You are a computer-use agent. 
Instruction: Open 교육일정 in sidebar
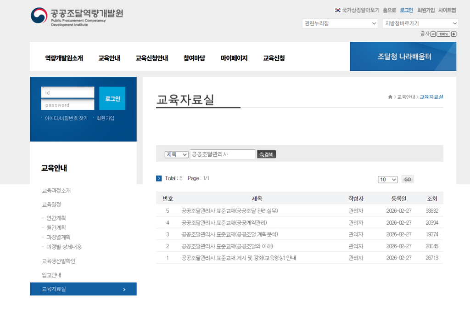pos(51,204)
